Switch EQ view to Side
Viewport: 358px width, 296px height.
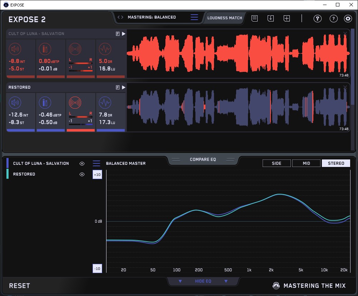pos(277,163)
